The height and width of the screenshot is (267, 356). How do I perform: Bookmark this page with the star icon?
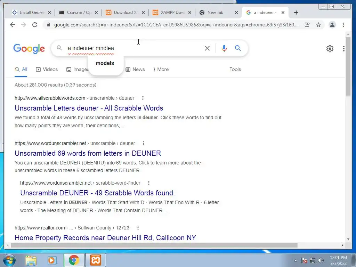click(318, 25)
